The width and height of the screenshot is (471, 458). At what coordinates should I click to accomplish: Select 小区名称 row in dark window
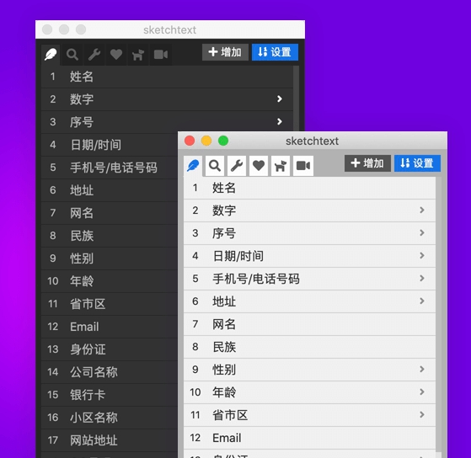click(110, 418)
